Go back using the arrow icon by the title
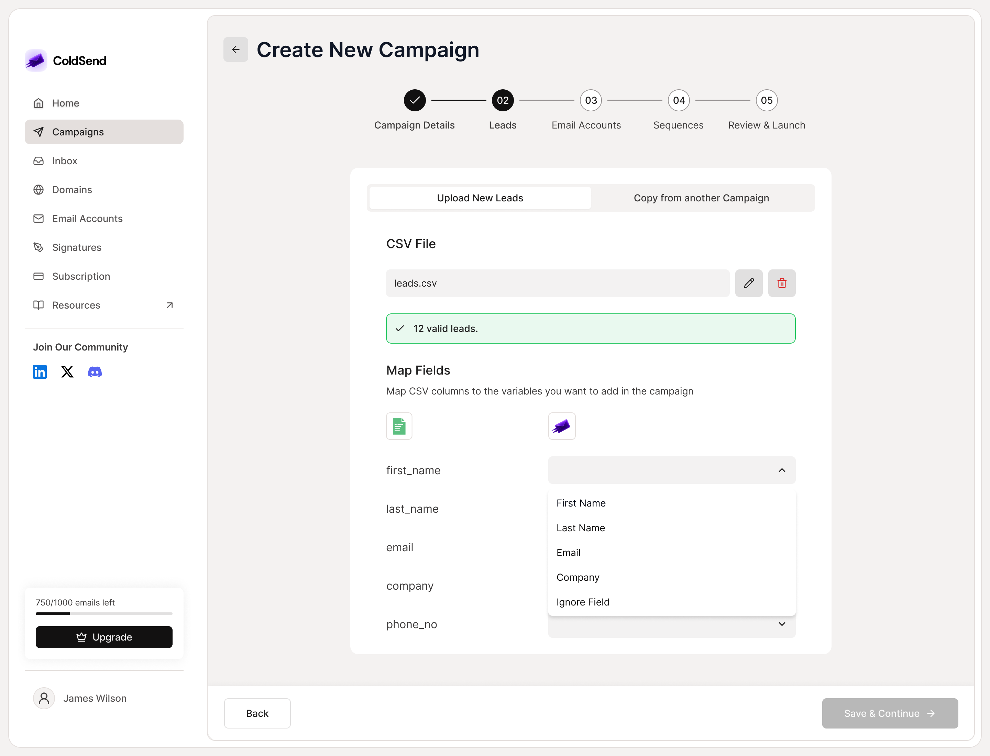 235,49
